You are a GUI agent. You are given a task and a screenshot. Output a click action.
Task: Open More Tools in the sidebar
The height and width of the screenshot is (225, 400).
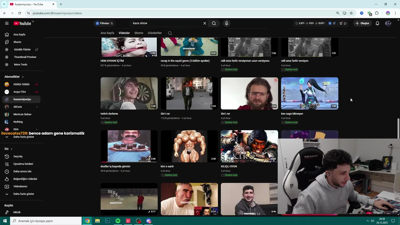coord(21,65)
